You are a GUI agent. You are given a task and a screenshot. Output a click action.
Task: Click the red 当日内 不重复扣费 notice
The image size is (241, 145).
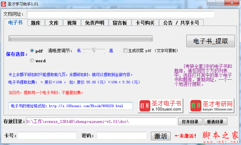coord(46,93)
